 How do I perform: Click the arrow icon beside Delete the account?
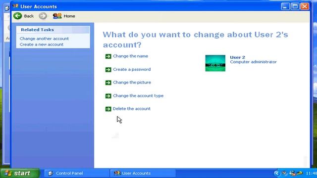pos(108,109)
